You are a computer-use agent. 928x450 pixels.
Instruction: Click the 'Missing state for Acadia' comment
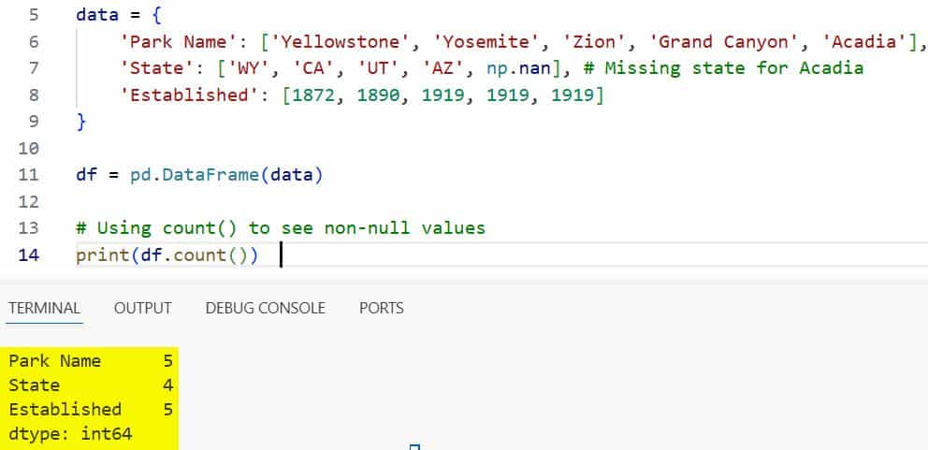(723, 68)
